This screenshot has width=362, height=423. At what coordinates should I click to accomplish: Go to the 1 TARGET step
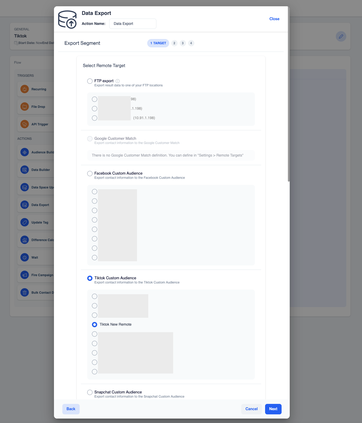point(158,43)
